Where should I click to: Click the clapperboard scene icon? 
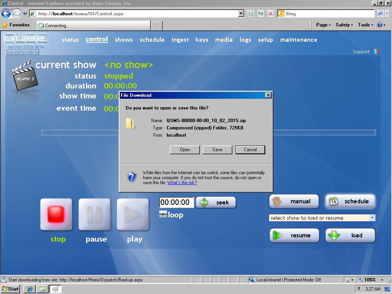(24, 76)
